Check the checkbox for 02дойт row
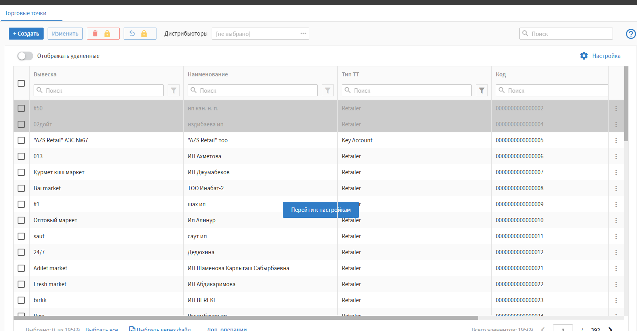Screen dimensions: 637x331 click(x=21, y=124)
